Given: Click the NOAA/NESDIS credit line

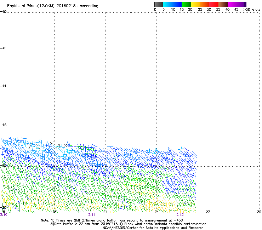Looking at the screenshot, I should coord(153,228).
